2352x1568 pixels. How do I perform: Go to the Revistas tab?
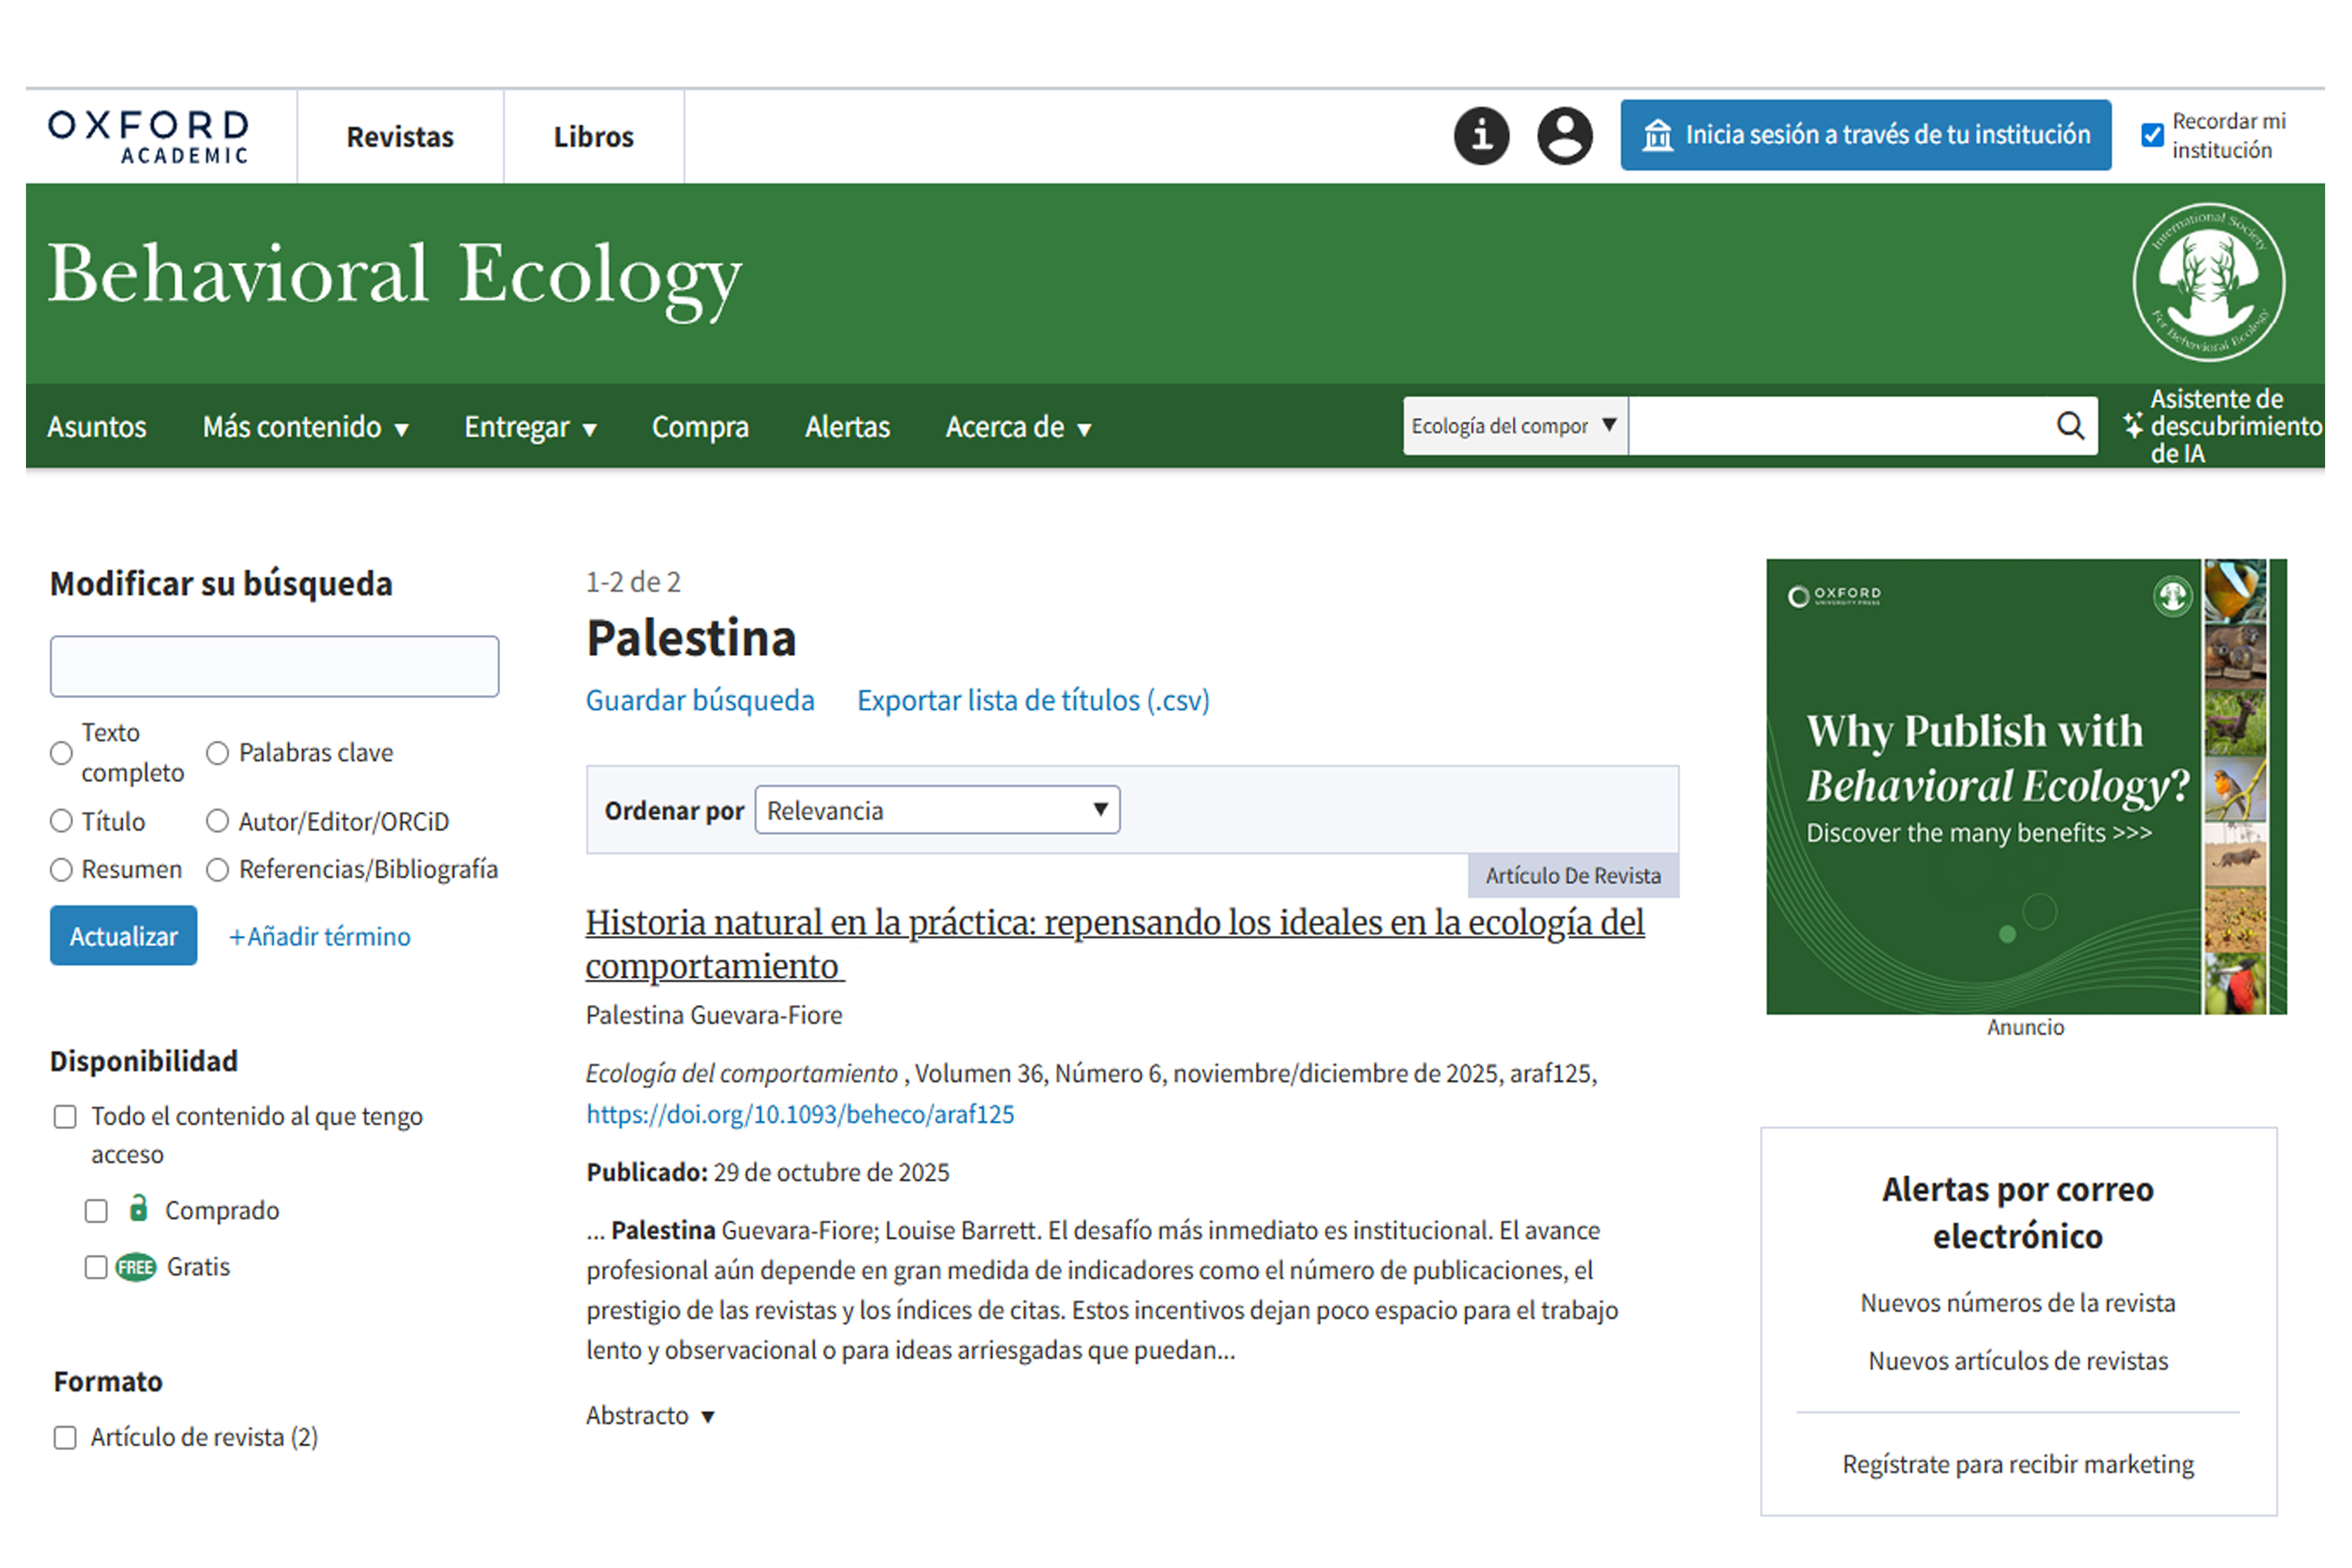point(400,137)
